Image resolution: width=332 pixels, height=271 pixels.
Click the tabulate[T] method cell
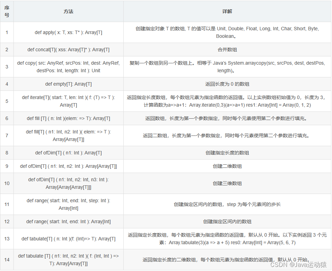click(x=68, y=239)
